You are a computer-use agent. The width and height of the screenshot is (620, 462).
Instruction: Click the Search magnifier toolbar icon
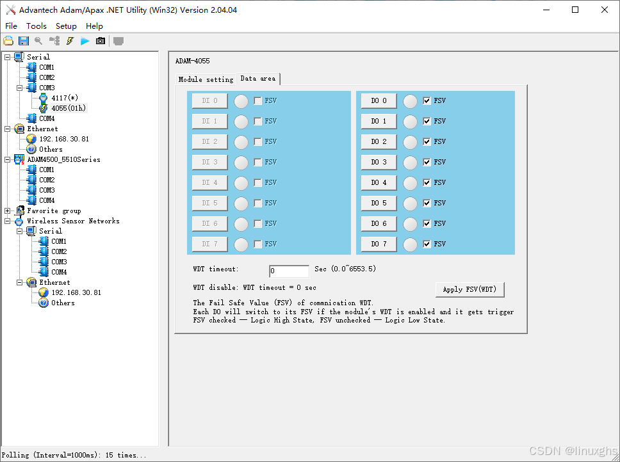[38, 41]
